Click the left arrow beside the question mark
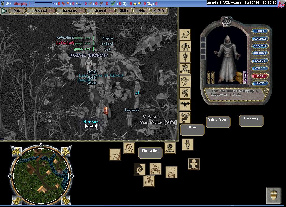The image size is (286, 207). tap(155, 11)
